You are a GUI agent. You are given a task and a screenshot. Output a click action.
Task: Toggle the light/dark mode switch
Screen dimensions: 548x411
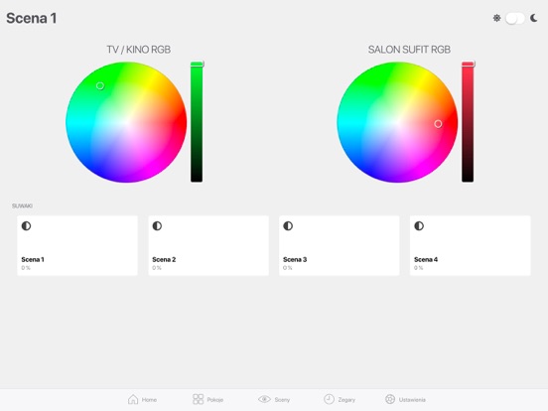[x=515, y=18]
